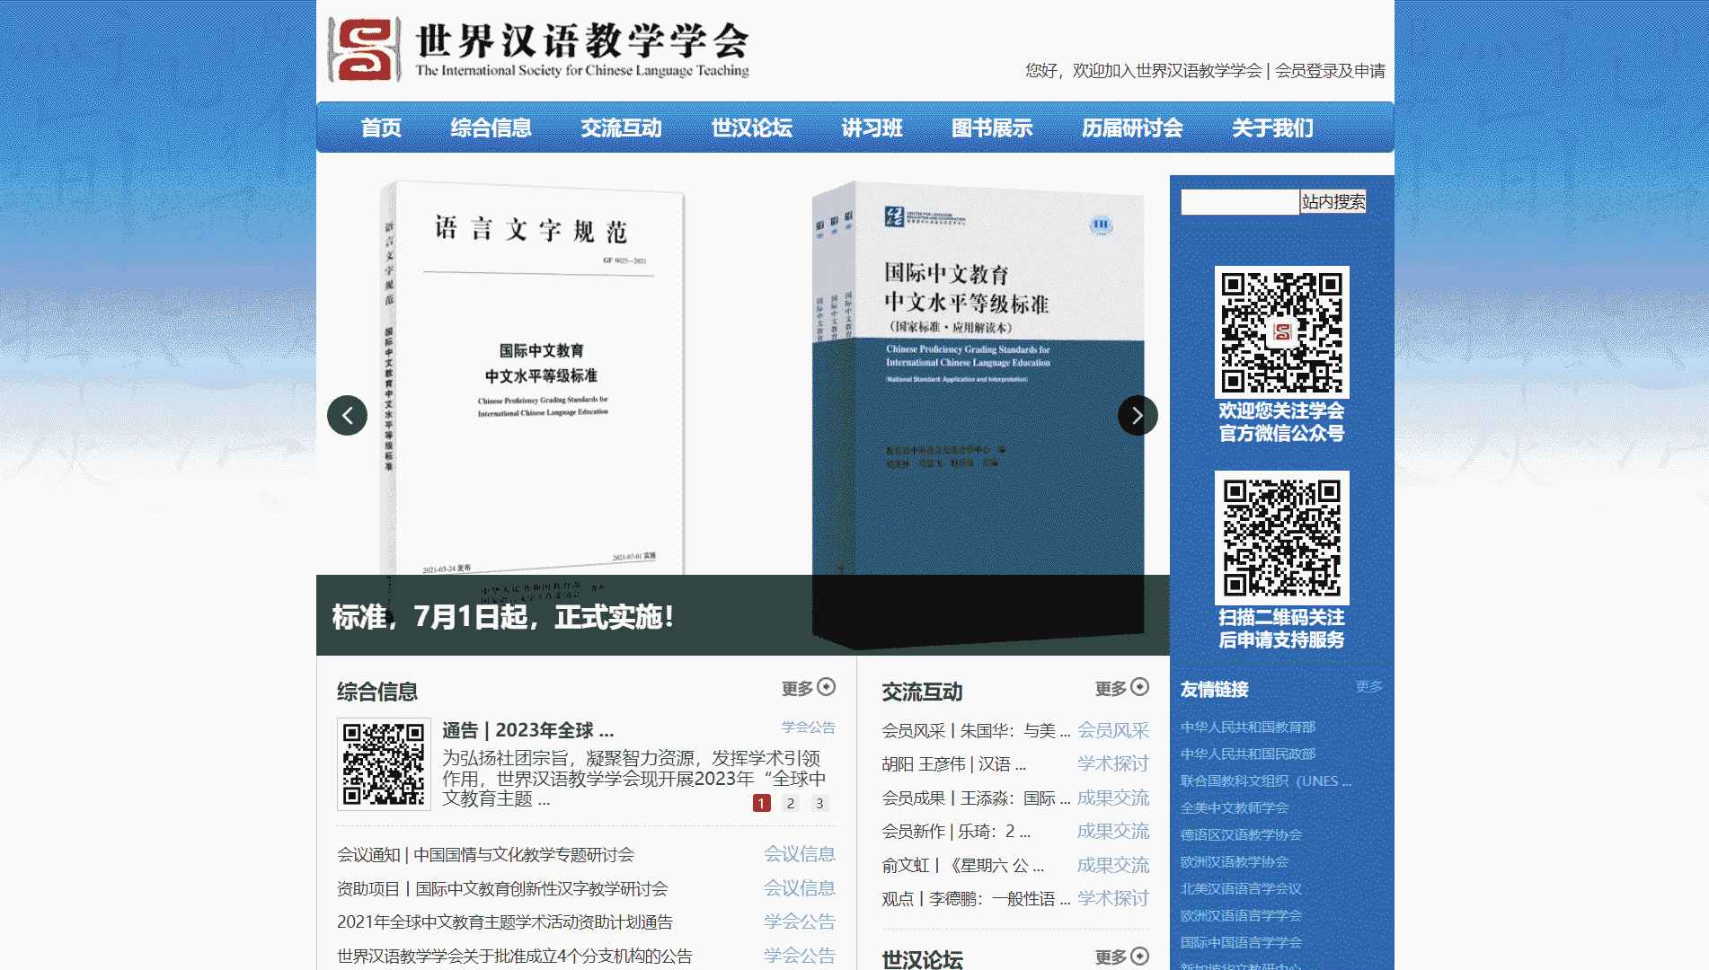This screenshot has height=970, width=1709.
Task: Click 成果交流 tag beside 王添淼 article
Action: click(x=1113, y=798)
